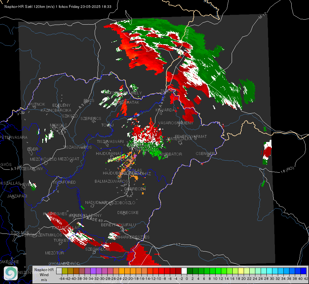The image size is (309, 284).
Task: Click the 42 value at legend end
Action: coord(306,279)
